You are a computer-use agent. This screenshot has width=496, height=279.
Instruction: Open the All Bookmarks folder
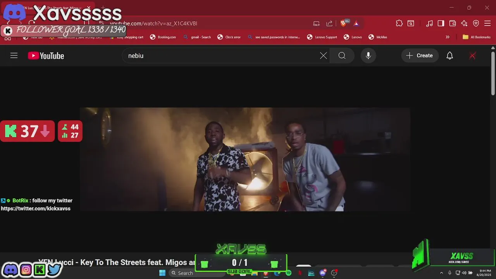tap(476, 37)
